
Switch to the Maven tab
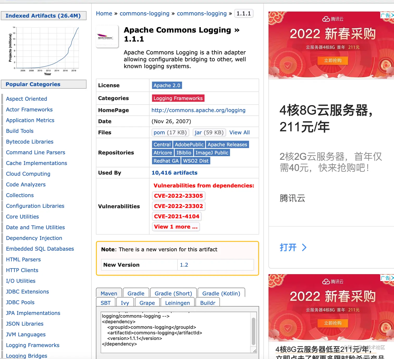[x=109, y=293]
